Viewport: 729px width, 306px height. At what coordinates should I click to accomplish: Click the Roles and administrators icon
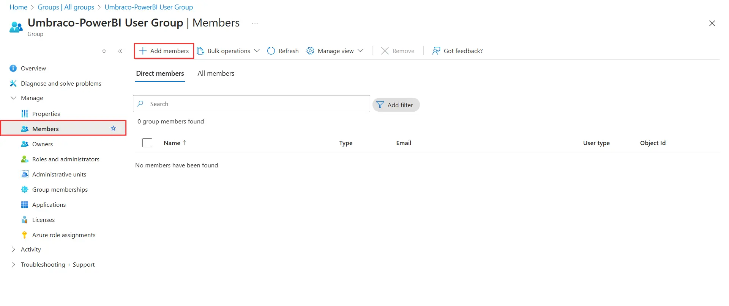25,159
